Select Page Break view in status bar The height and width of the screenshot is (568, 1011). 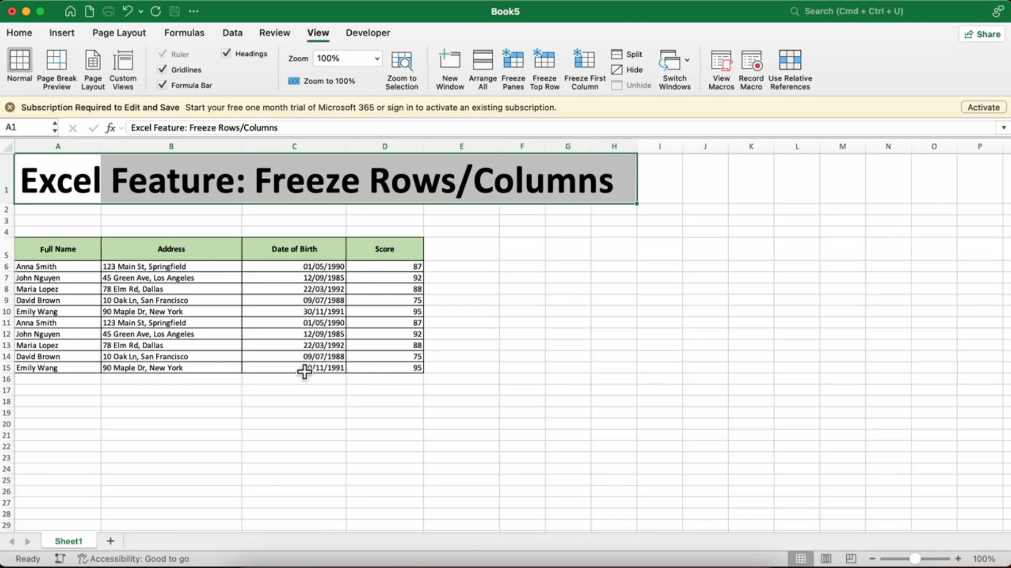click(x=851, y=559)
